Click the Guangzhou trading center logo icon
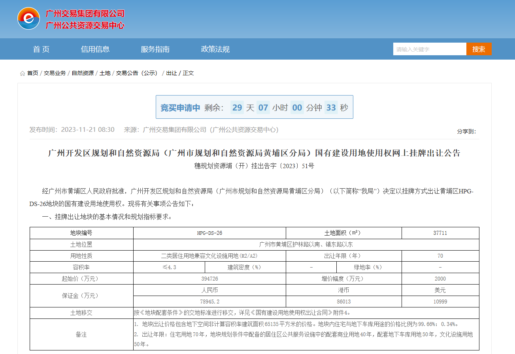The height and width of the screenshot is (354, 515). 28,19
